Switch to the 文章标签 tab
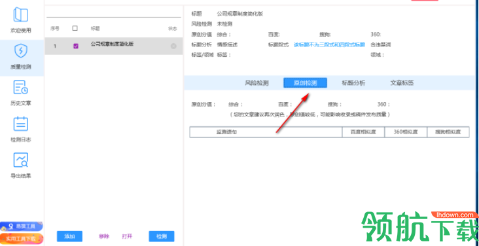The width and height of the screenshot is (479, 246). (x=402, y=83)
